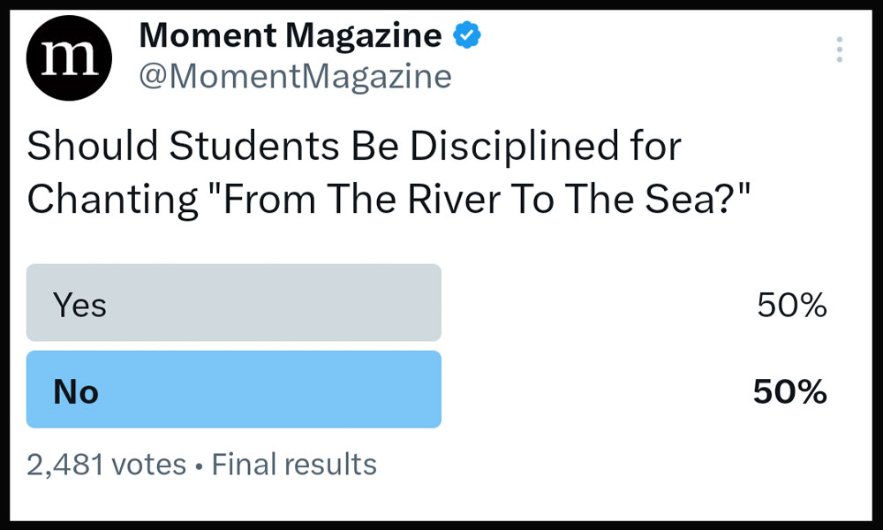Viewport: 883px width, 530px height.
Task: Click the blue No progress bar fill
Action: coord(234,390)
